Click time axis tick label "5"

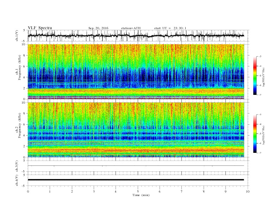coord(138,191)
